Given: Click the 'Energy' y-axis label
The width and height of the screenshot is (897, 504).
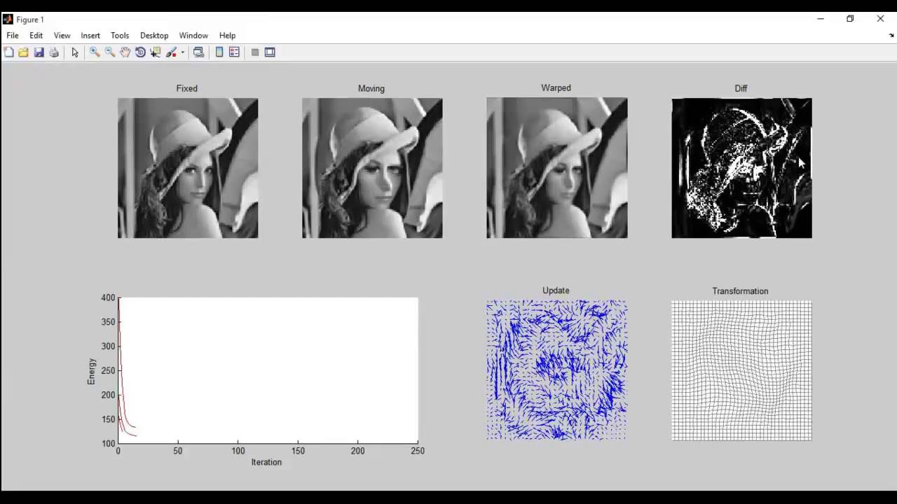Looking at the screenshot, I should click(x=91, y=371).
